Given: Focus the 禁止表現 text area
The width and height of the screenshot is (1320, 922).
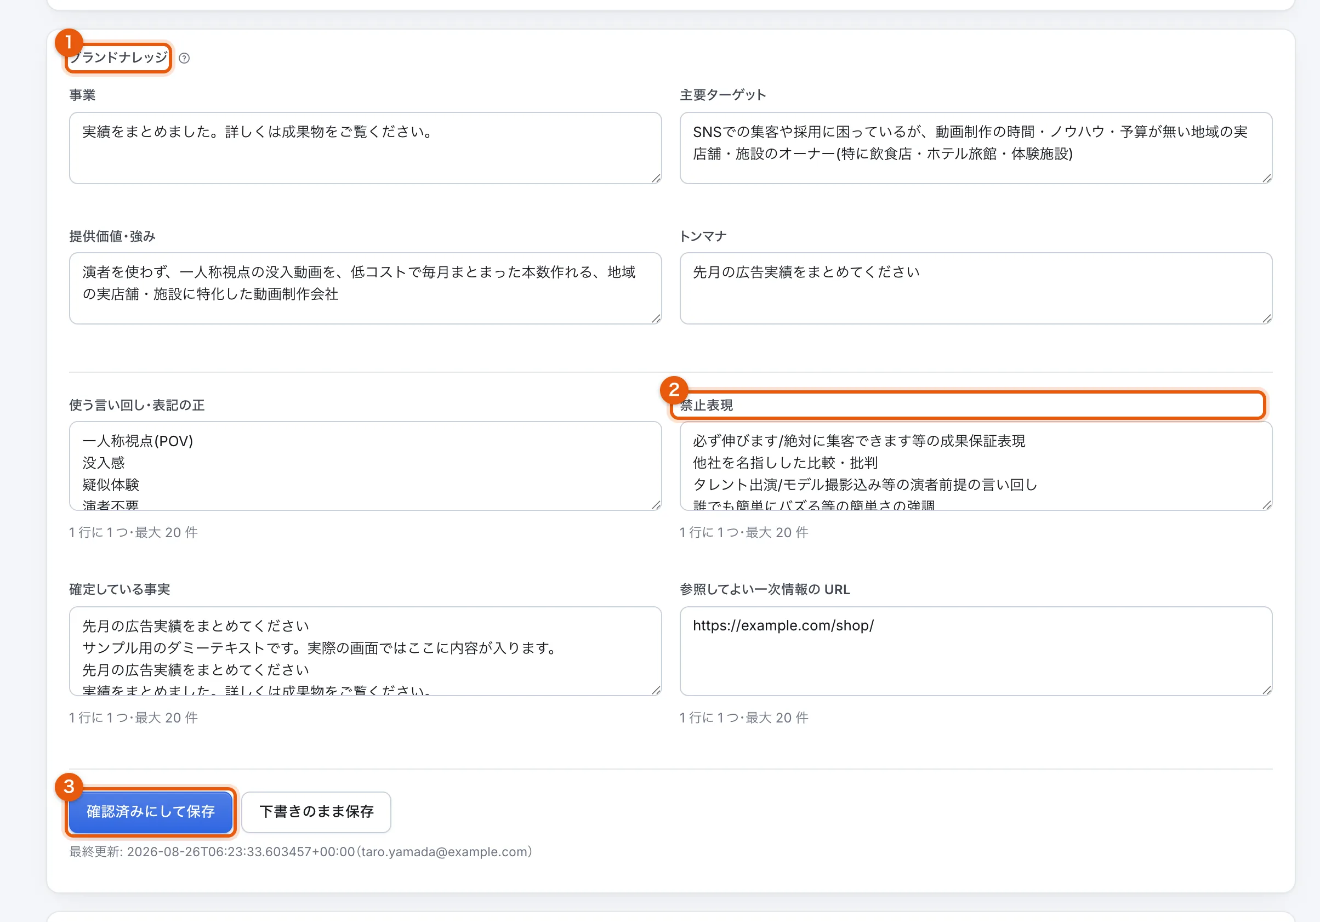Looking at the screenshot, I should pyautogui.click(x=976, y=465).
